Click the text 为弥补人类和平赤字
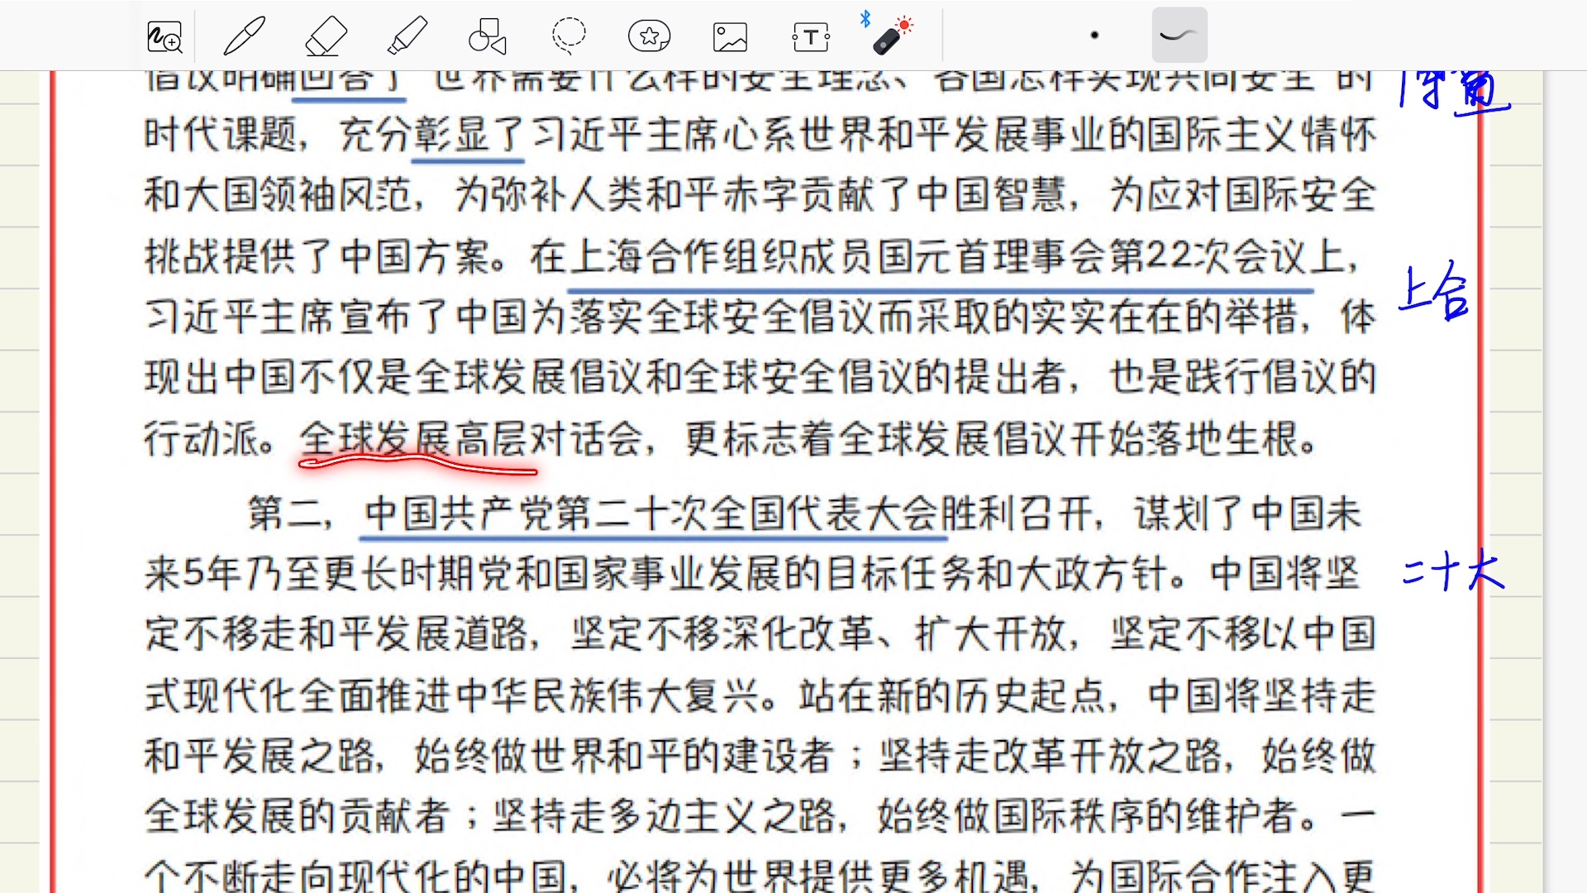The width and height of the screenshot is (1587, 893). pyautogui.click(x=645, y=195)
